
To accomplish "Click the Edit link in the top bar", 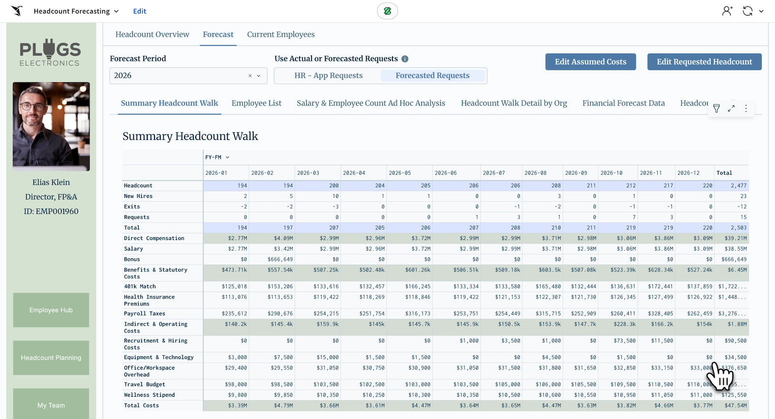I will coord(139,11).
